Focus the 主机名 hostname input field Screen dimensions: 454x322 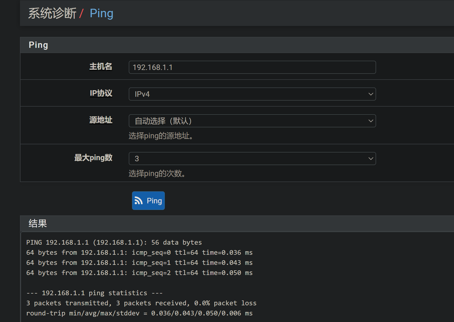tap(252, 67)
